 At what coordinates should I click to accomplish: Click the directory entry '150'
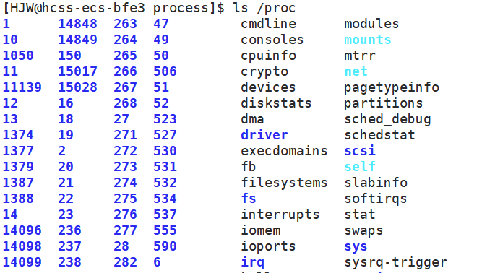(70, 56)
